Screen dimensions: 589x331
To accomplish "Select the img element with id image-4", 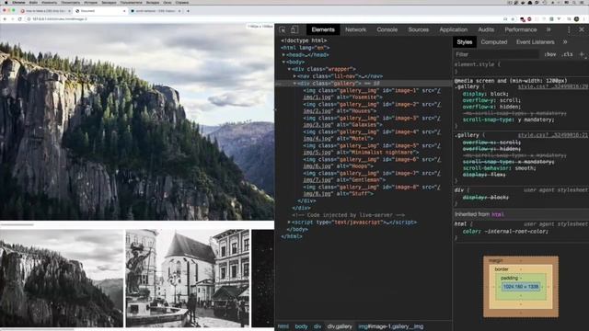I will pos(372,135).
